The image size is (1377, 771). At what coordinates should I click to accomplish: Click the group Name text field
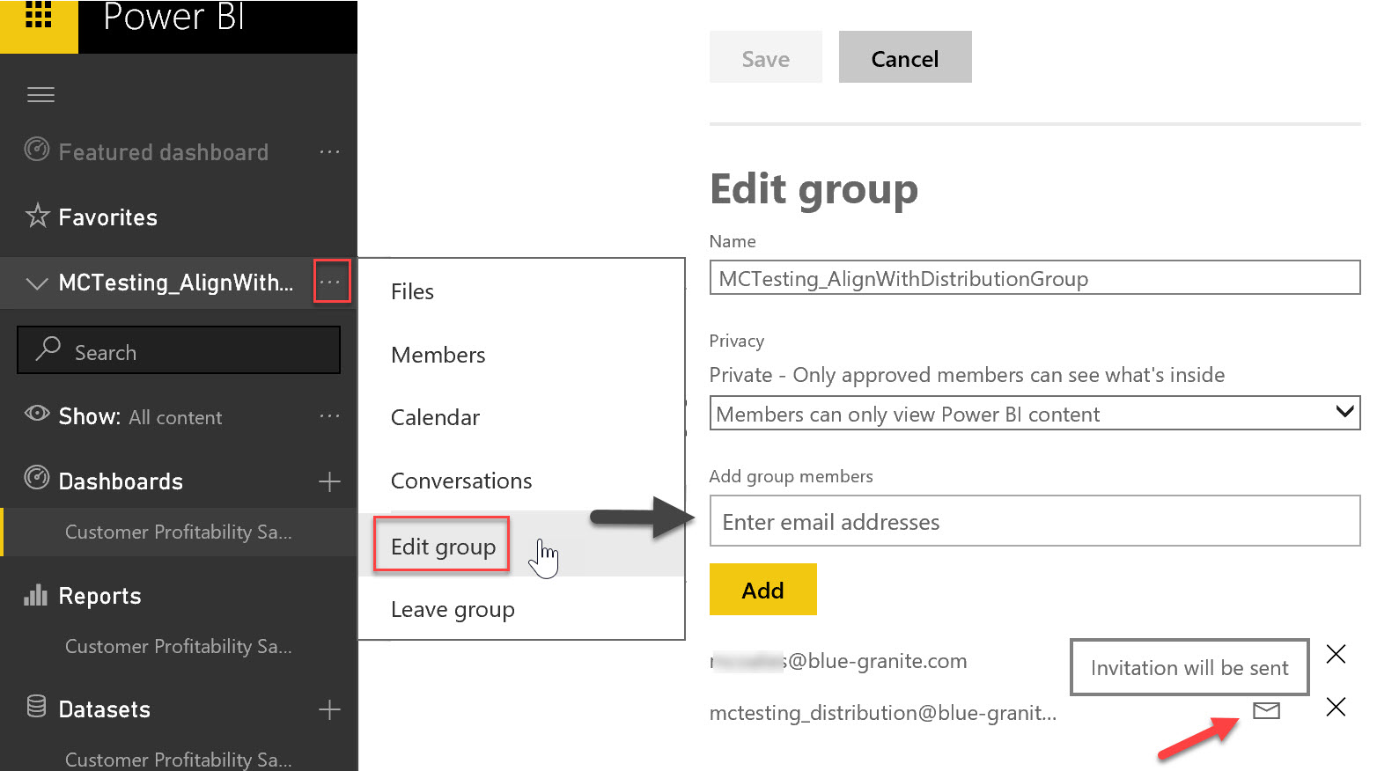click(1035, 278)
